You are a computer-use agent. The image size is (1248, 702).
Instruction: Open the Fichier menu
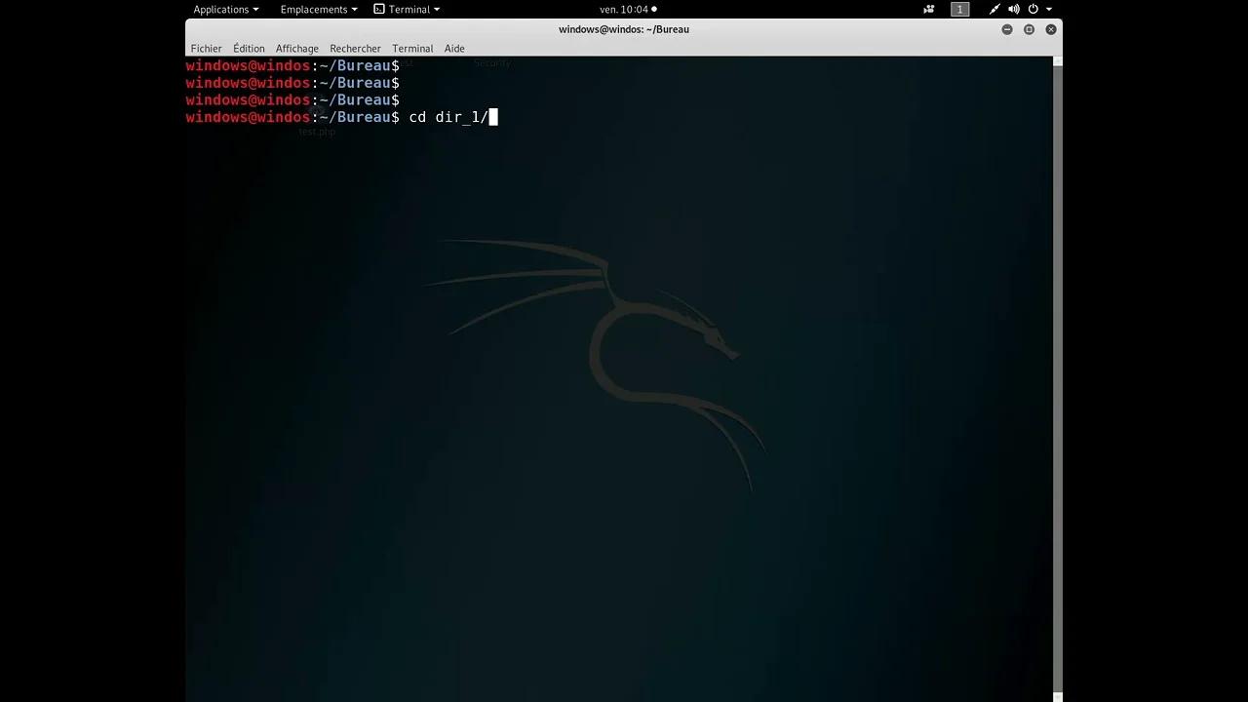(x=206, y=48)
